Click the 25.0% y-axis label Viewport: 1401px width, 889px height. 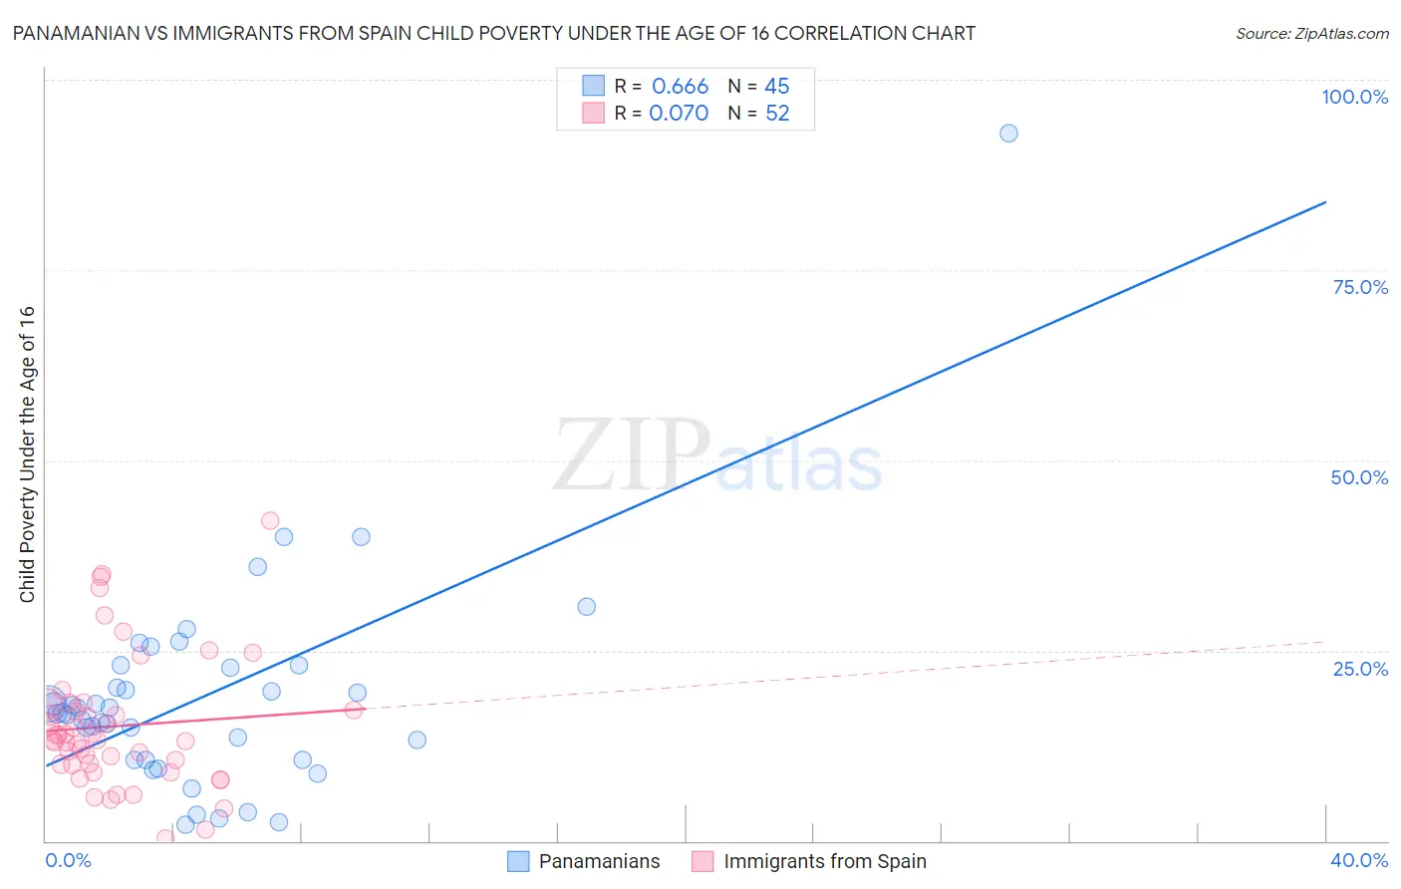[x=1360, y=669]
